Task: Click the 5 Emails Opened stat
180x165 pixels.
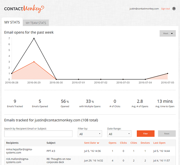Action: pos(40,103)
